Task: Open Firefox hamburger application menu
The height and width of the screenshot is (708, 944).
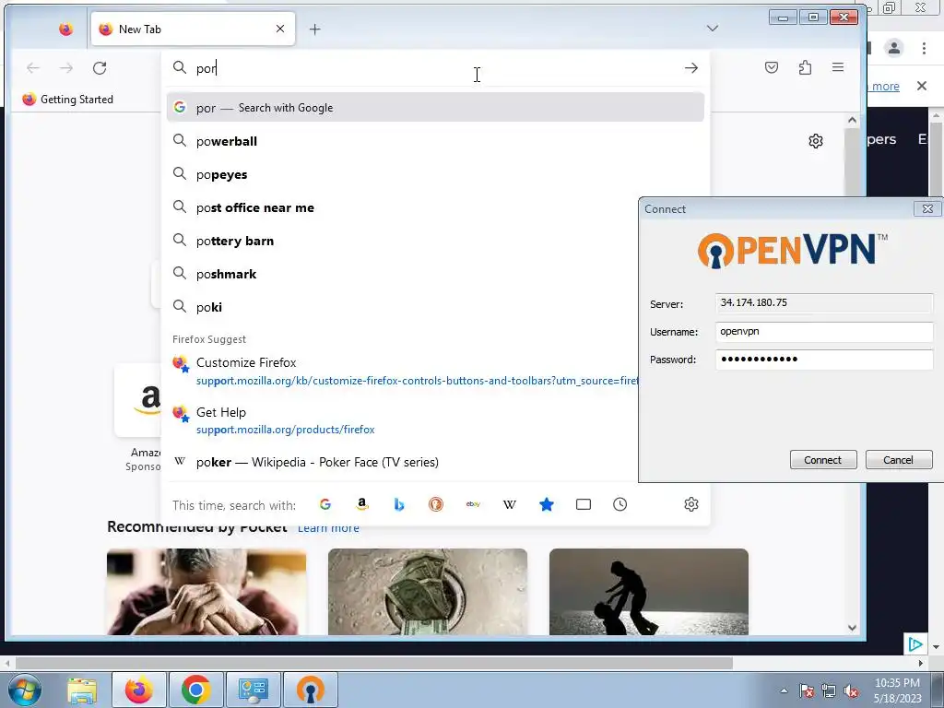Action: point(838,67)
